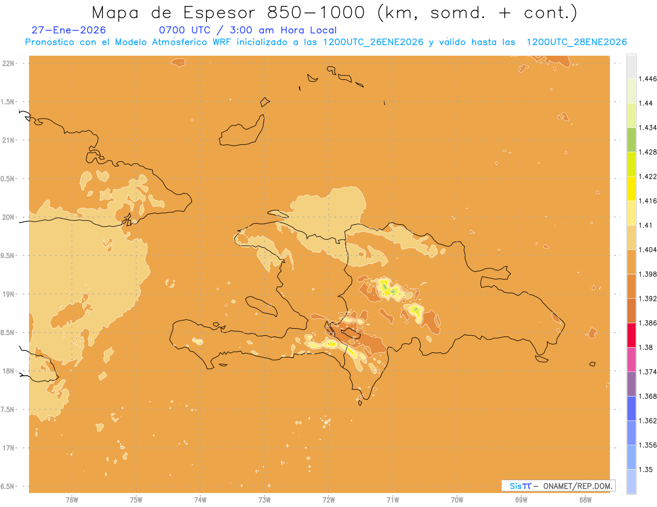Click latitude label '6.5N'

click(x=8, y=486)
